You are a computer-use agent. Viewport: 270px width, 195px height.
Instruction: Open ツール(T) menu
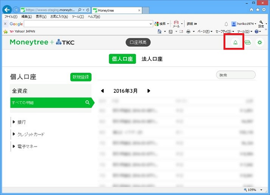click(x=78, y=17)
